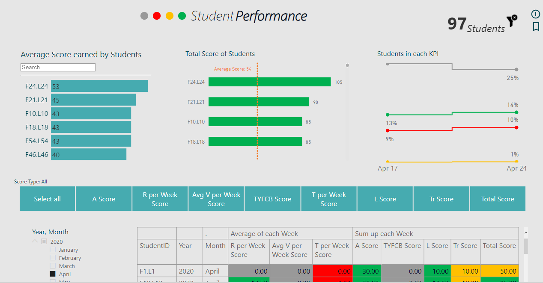This screenshot has width=543, height=283.
Task: Switch to the A Score filter
Action: [x=104, y=198]
